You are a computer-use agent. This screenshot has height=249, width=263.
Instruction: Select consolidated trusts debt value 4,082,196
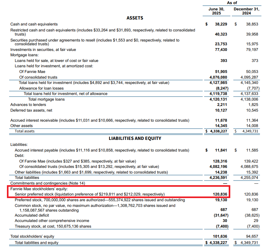(218, 167)
